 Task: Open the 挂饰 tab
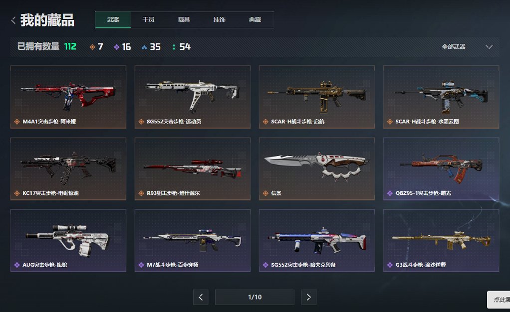pos(219,20)
